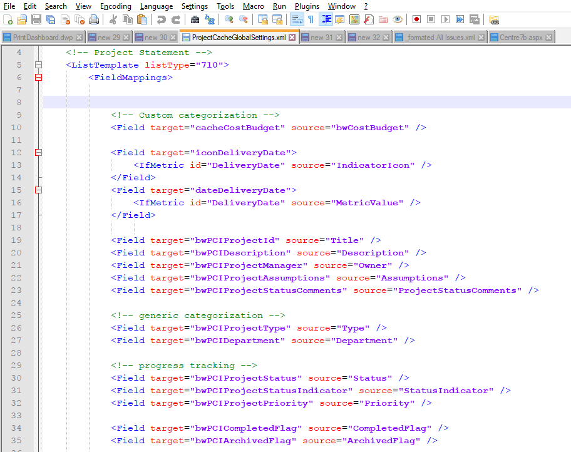Screen dimensions: 571x452
Task: Click the progress tracking comment on line 29
Action: 184,366
